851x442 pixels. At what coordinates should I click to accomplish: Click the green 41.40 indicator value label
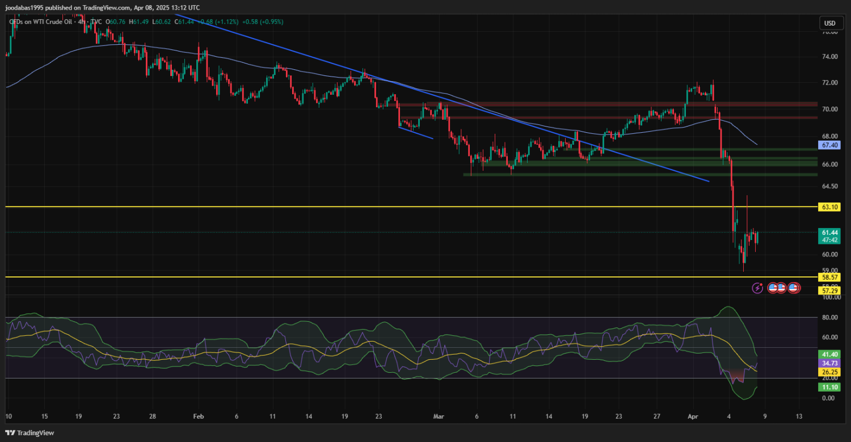click(829, 354)
